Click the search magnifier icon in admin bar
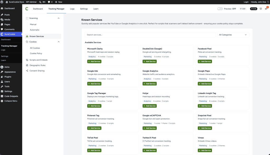 (x=40, y=2)
